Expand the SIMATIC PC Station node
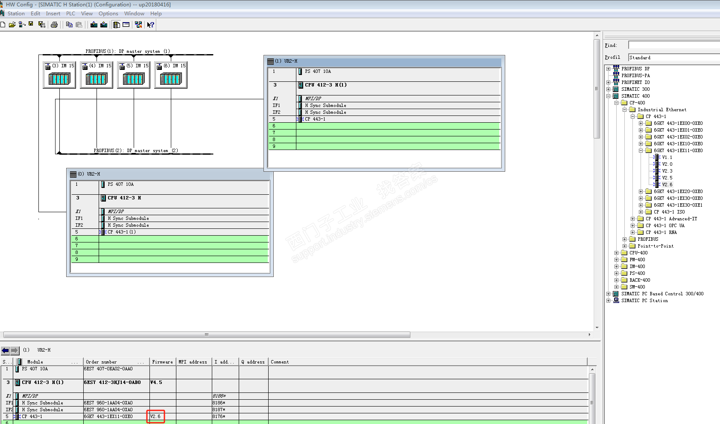The image size is (720, 424). pos(608,300)
